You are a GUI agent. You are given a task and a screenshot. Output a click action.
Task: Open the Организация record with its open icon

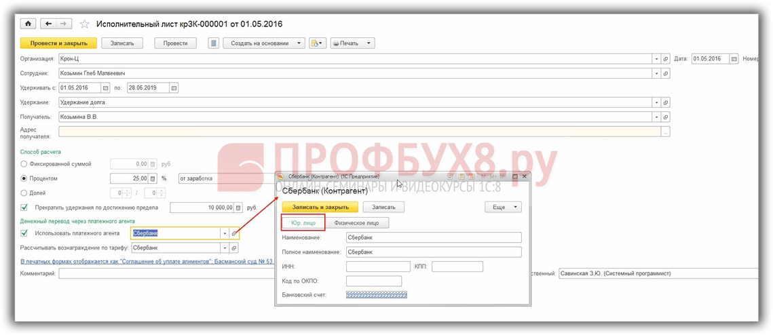click(666, 58)
